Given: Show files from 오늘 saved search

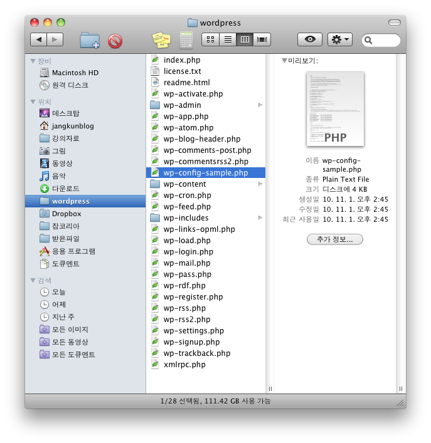Looking at the screenshot, I should pyautogui.click(x=85, y=292).
